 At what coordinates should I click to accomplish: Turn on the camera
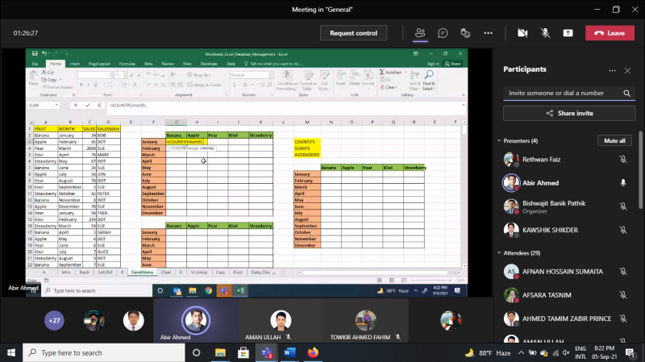coord(522,33)
